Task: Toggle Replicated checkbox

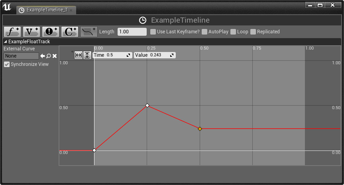Action: point(253,32)
